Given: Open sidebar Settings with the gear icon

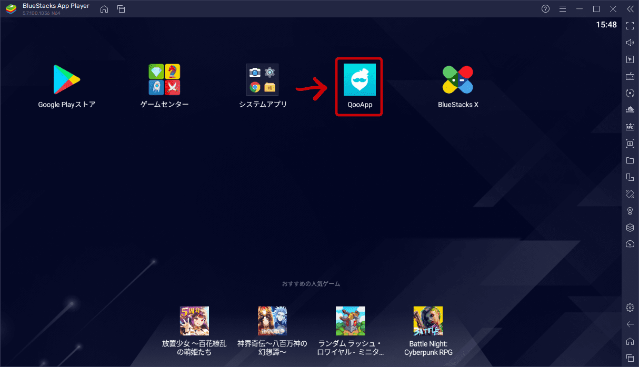Looking at the screenshot, I should click(x=630, y=307).
